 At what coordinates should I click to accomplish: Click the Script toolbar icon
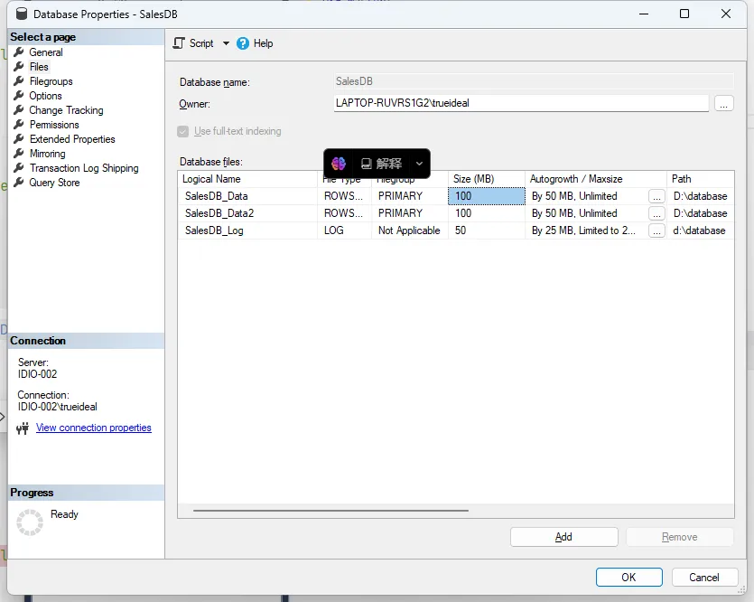179,43
